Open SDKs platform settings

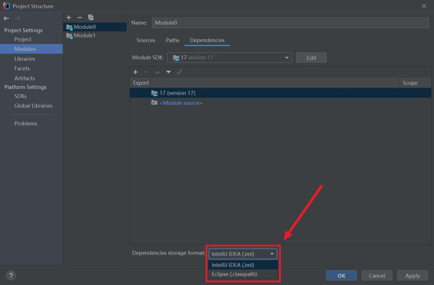(20, 96)
